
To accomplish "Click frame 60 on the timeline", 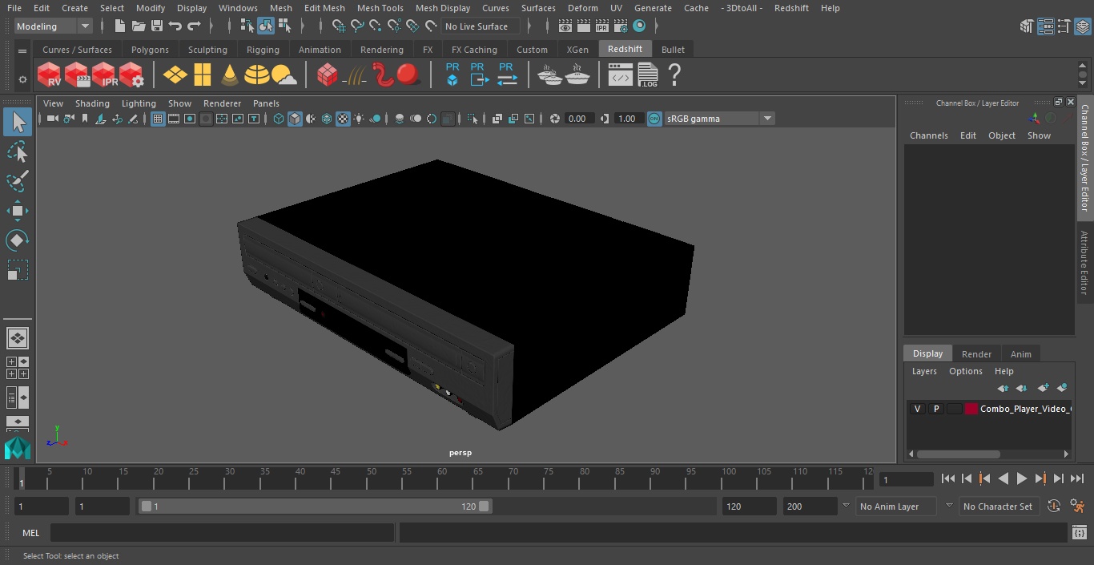I will pos(442,478).
